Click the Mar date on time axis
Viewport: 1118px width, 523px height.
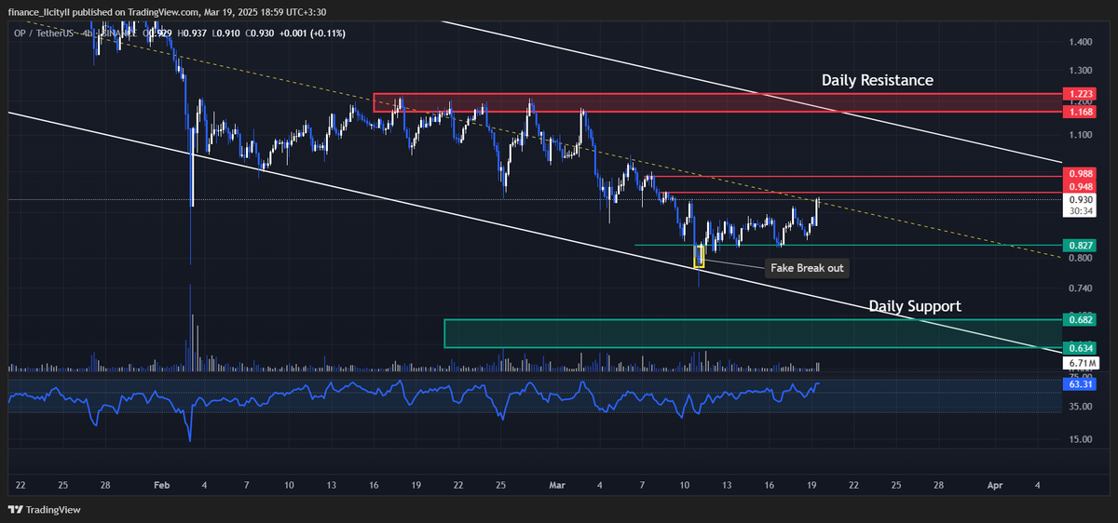pos(557,485)
